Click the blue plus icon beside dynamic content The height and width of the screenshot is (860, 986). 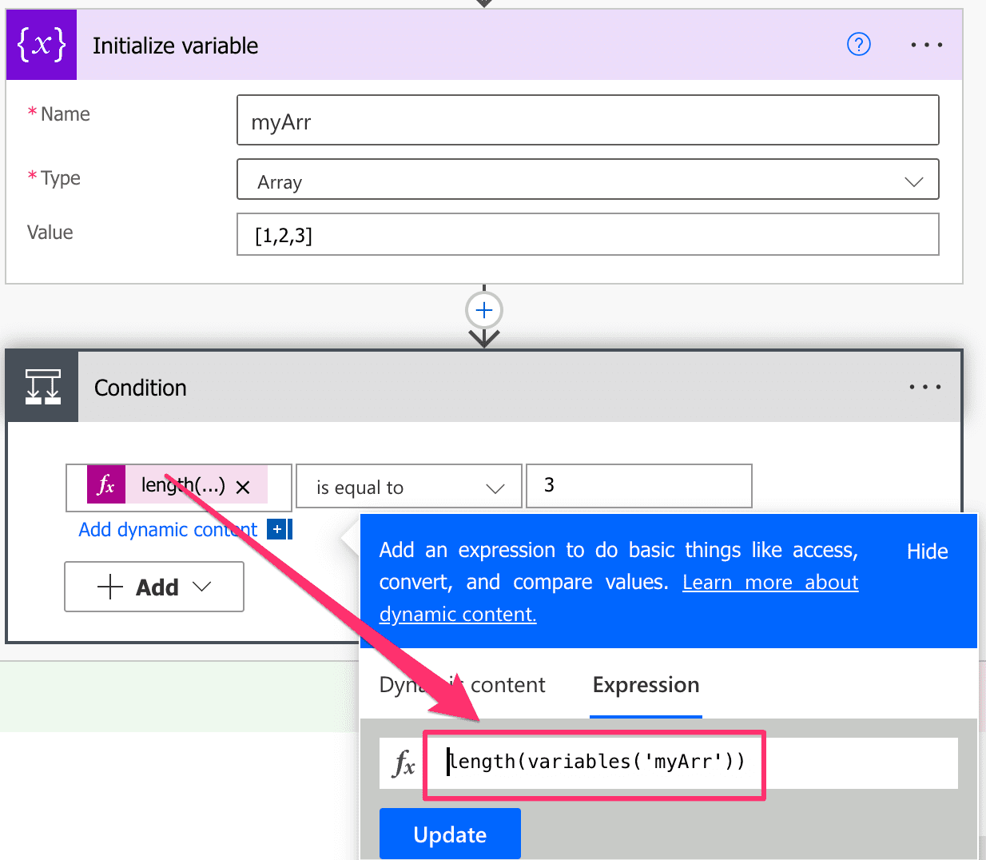click(277, 529)
